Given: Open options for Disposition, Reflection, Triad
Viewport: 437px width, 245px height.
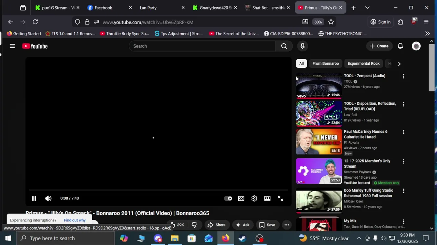Looking at the screenshot, I should click(x=404, y=104).
